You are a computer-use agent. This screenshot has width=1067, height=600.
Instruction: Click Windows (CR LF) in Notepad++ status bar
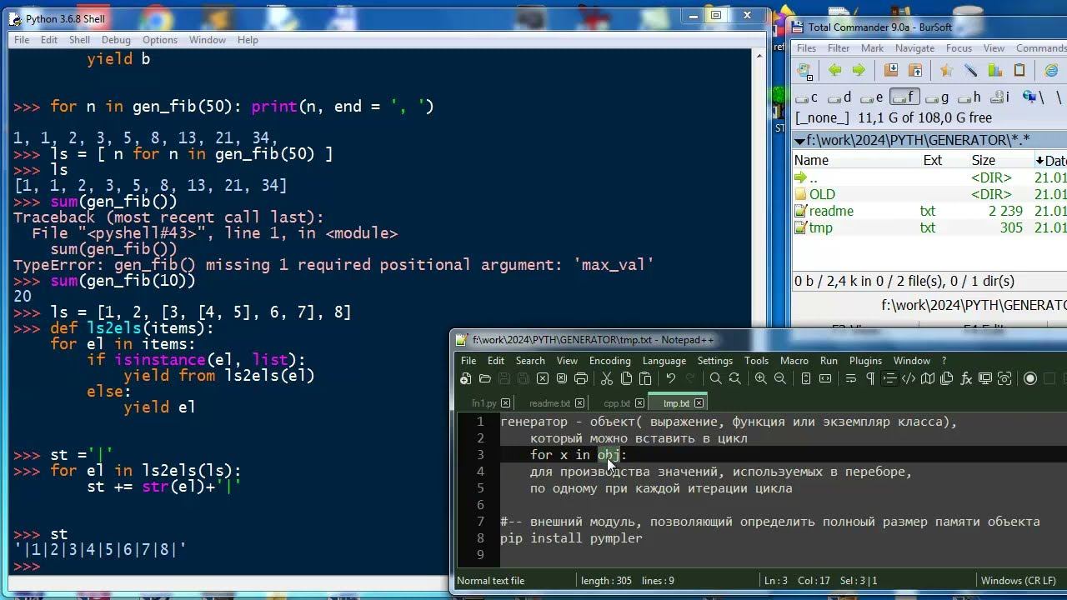pos(1018,581)
